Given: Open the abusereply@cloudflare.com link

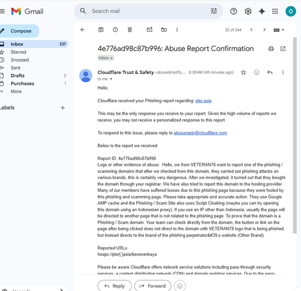Looking at the screenshot, I should pyautogui.click(x=200, y=133).
